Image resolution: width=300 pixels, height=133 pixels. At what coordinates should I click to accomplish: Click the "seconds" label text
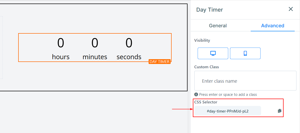tap(129, 57)
